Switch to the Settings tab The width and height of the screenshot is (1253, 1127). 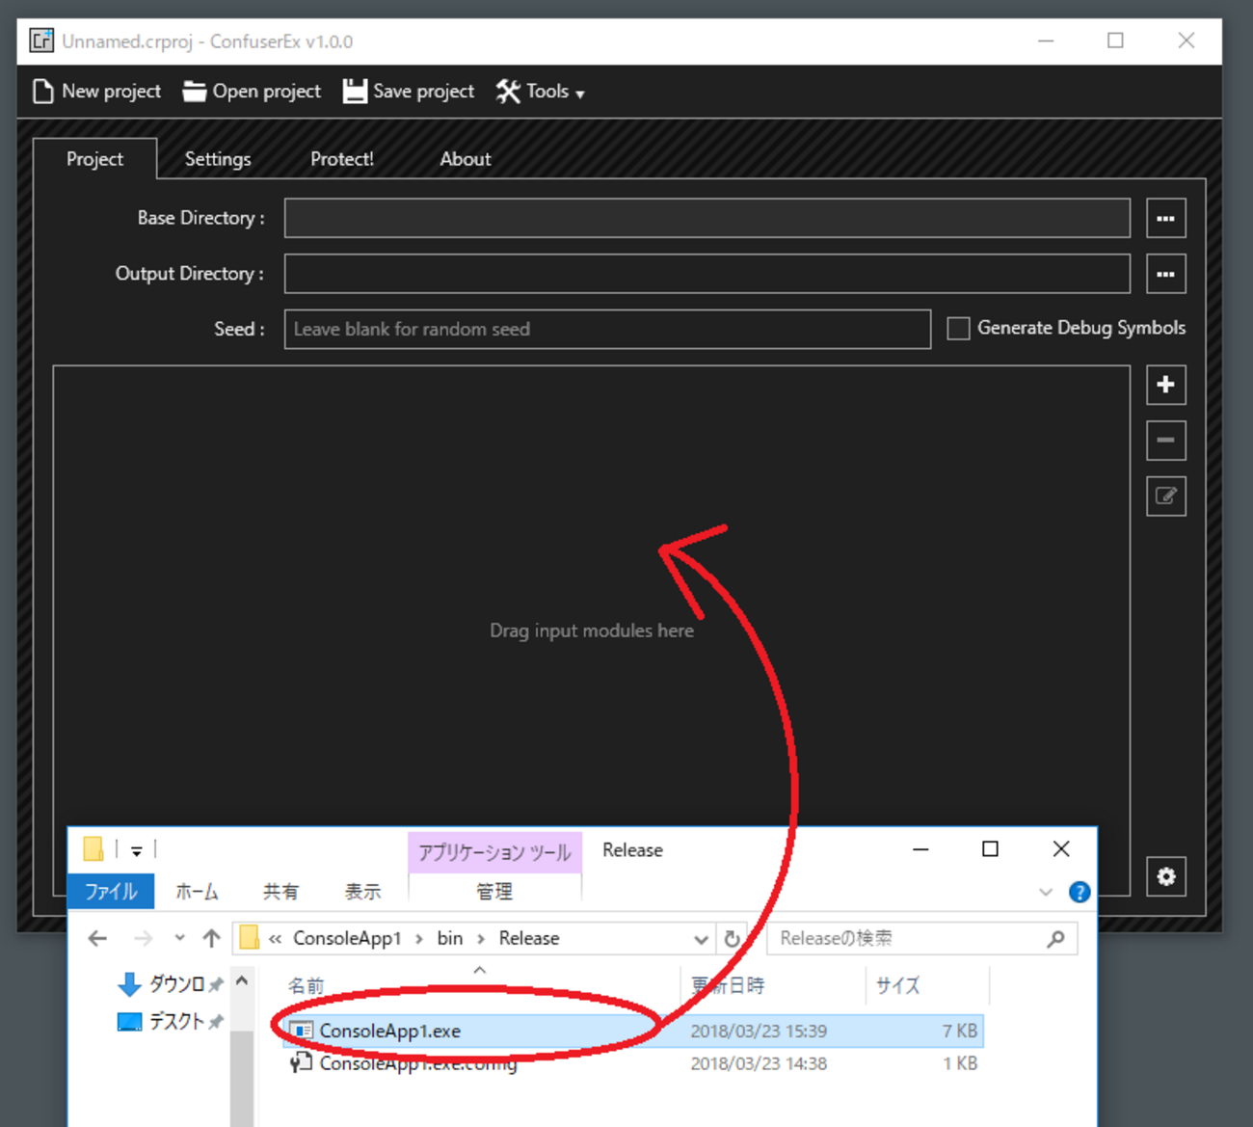pyautogui.click(x=218, y=159)
